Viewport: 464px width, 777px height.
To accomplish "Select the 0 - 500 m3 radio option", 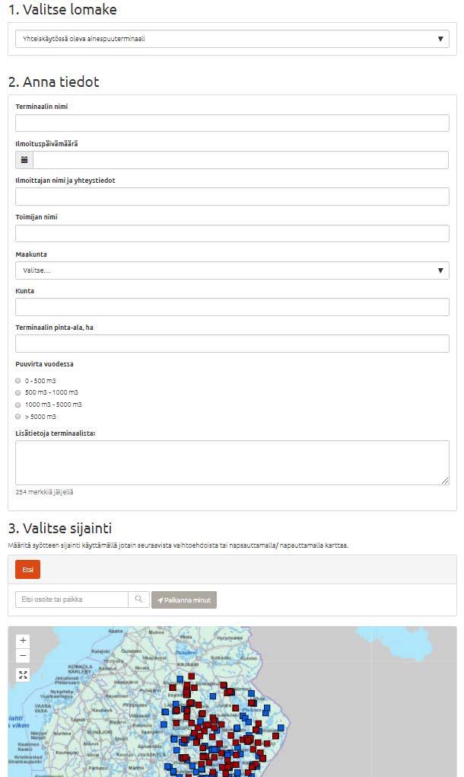I will [17, 381].
